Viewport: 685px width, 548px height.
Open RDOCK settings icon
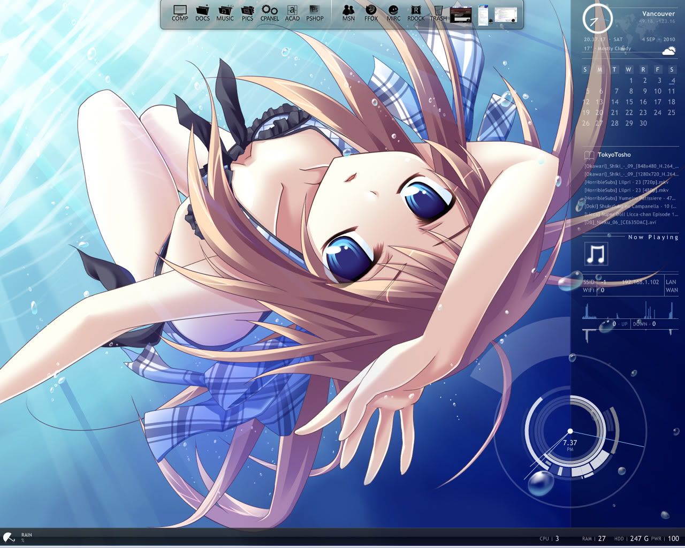416,13
